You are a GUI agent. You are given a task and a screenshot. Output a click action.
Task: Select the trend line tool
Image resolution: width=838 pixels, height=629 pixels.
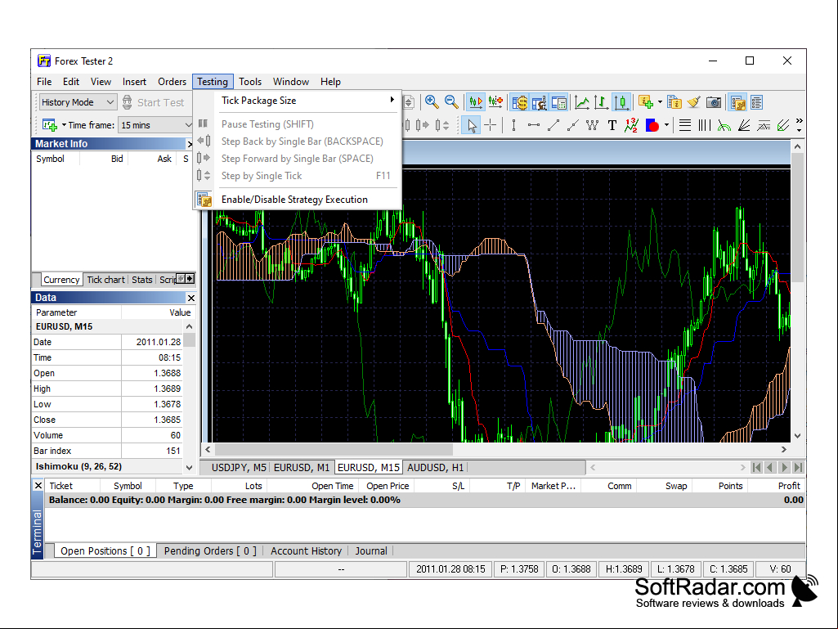pos(553,125)
